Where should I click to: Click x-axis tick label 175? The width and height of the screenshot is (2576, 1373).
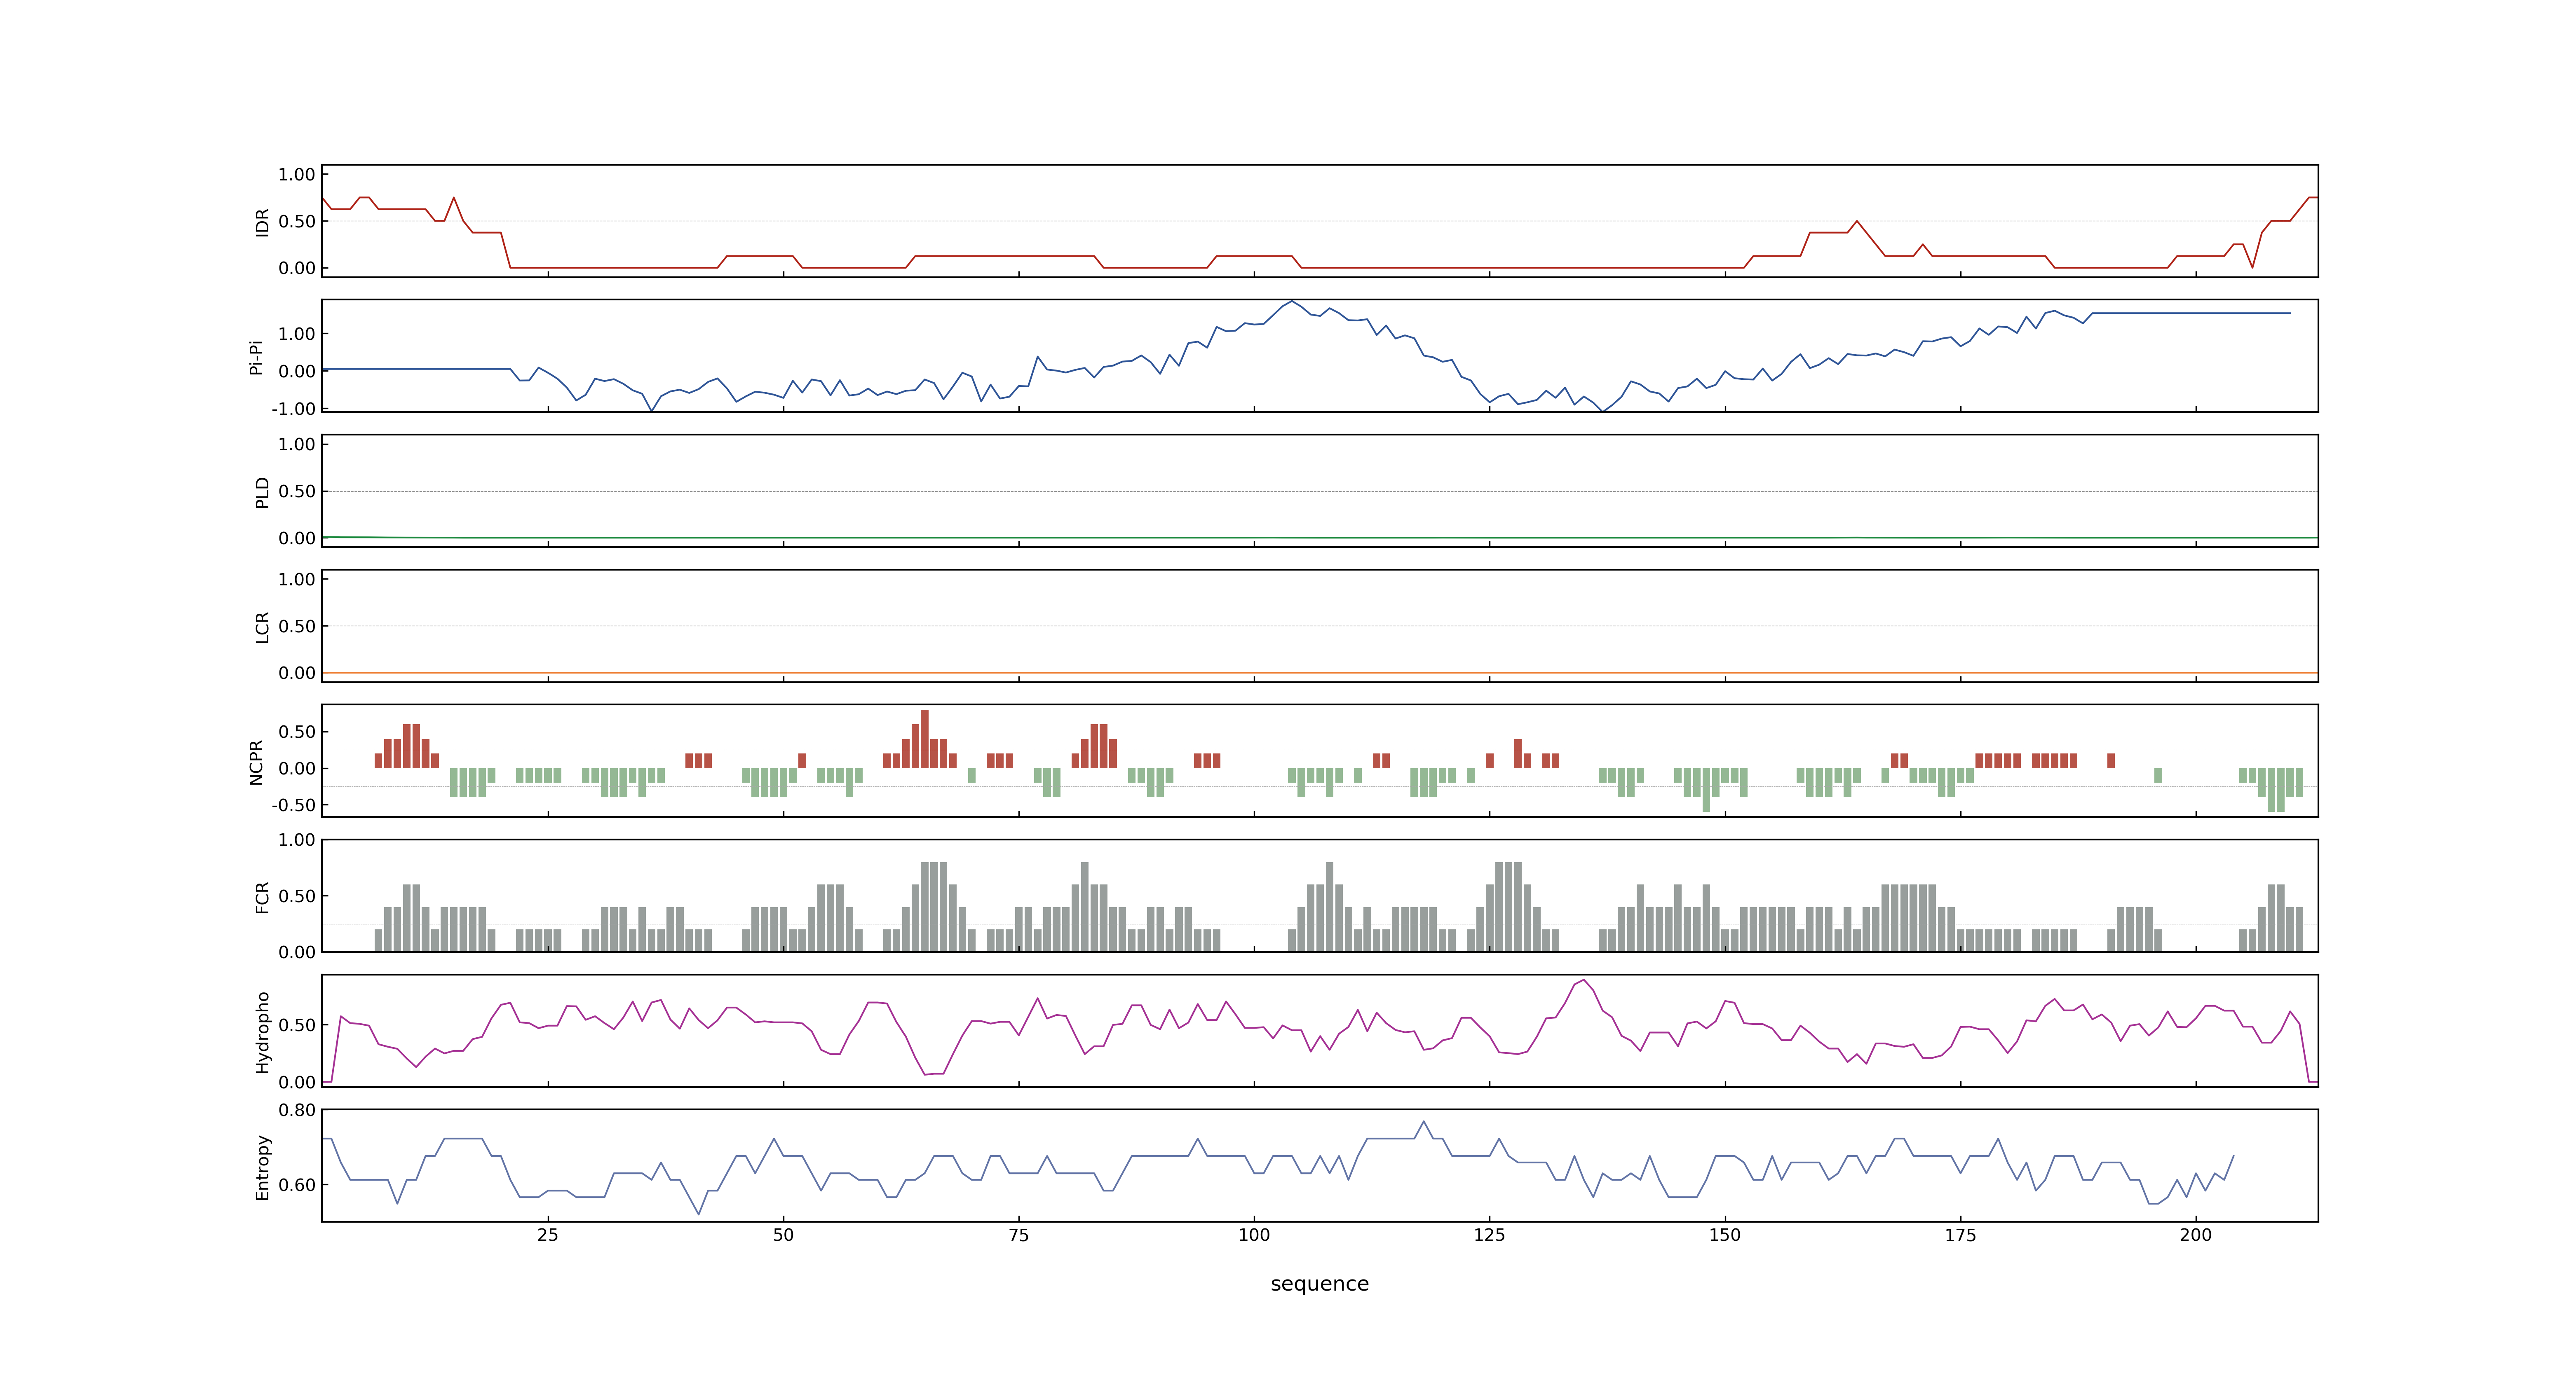tap(1960, 1234)
